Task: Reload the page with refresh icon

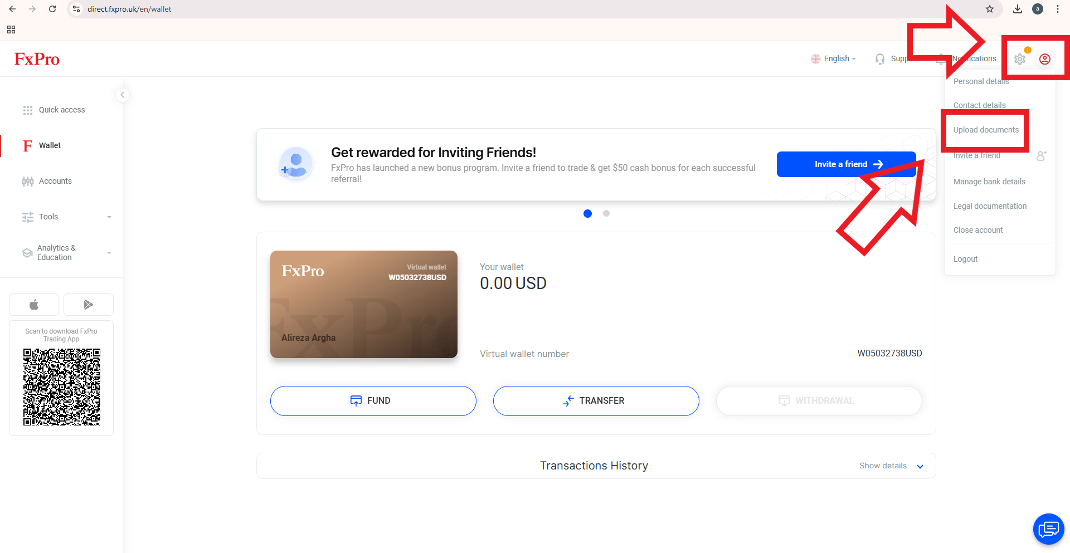Action: point(52,9)
